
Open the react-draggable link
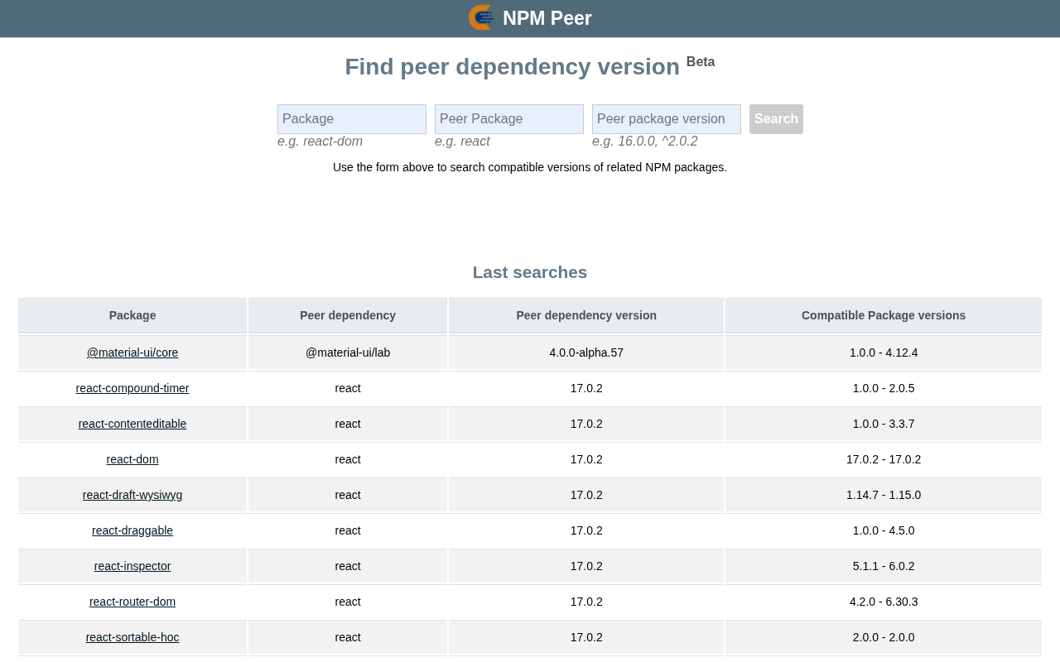(132, 530)
